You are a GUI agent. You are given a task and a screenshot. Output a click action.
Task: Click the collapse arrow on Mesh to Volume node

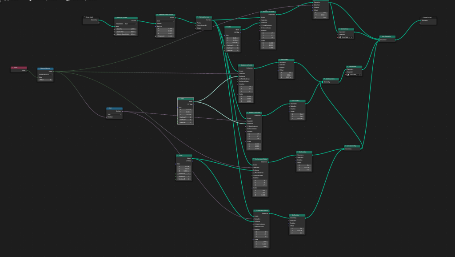coord(116,18)
